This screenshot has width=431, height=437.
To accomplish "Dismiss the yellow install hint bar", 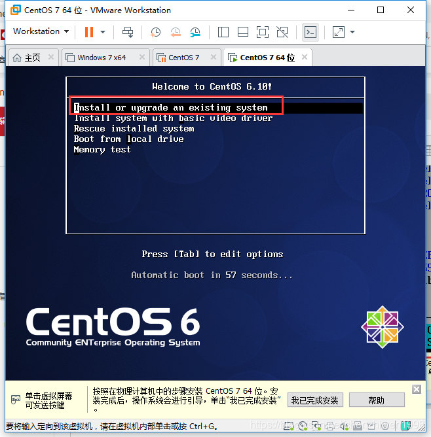I will [x=417, y=389].
